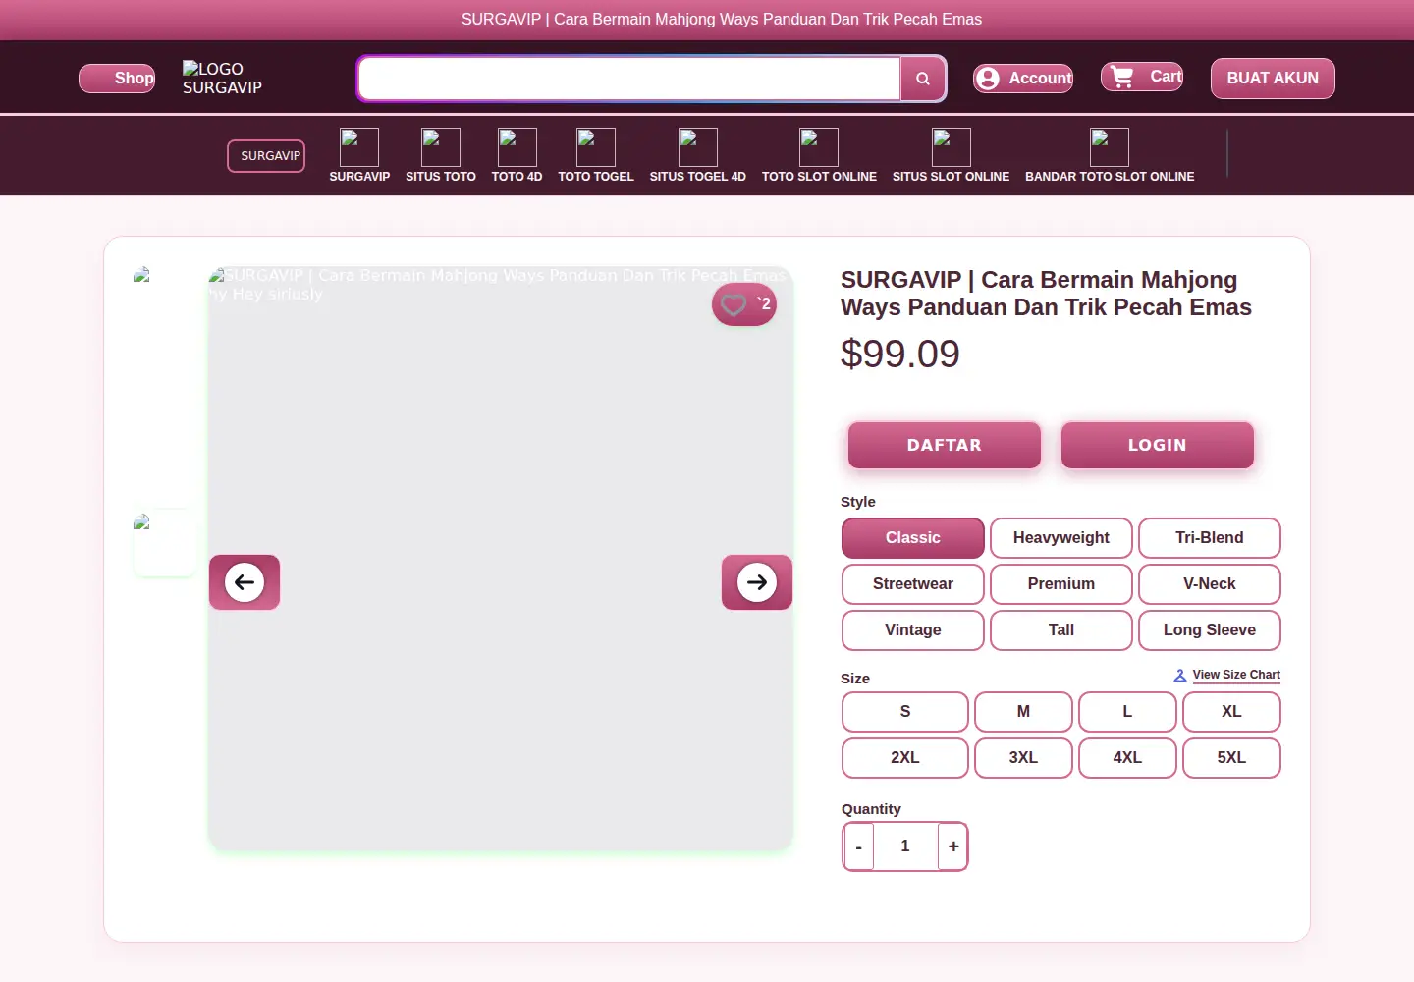
Task: Open the Shop menu button
Action: 117,79
